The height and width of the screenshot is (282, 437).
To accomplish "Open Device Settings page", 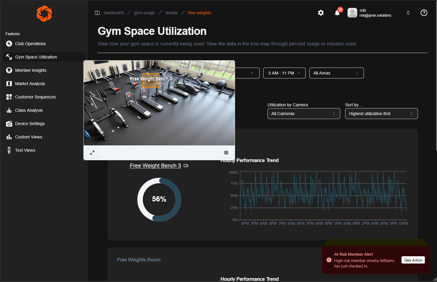I will tap(44, 124).
